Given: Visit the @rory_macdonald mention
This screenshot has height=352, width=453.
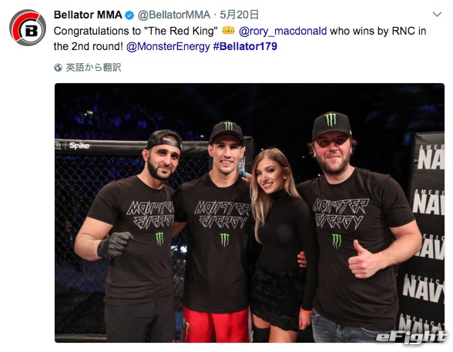Looking at the screenshot, I should [x=283, y=31].
